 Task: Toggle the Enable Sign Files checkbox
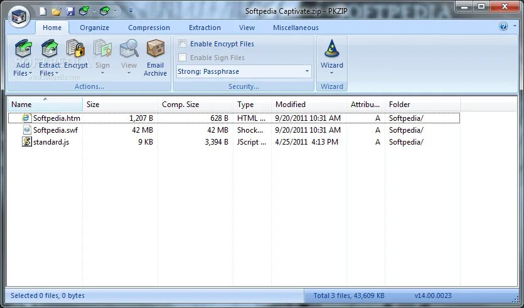tap(183, 58)
